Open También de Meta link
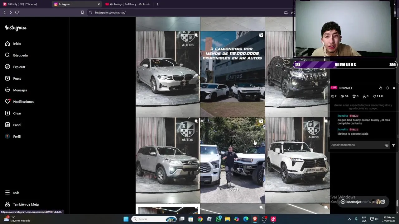This screenshot has width=399, height=224. 22,204
